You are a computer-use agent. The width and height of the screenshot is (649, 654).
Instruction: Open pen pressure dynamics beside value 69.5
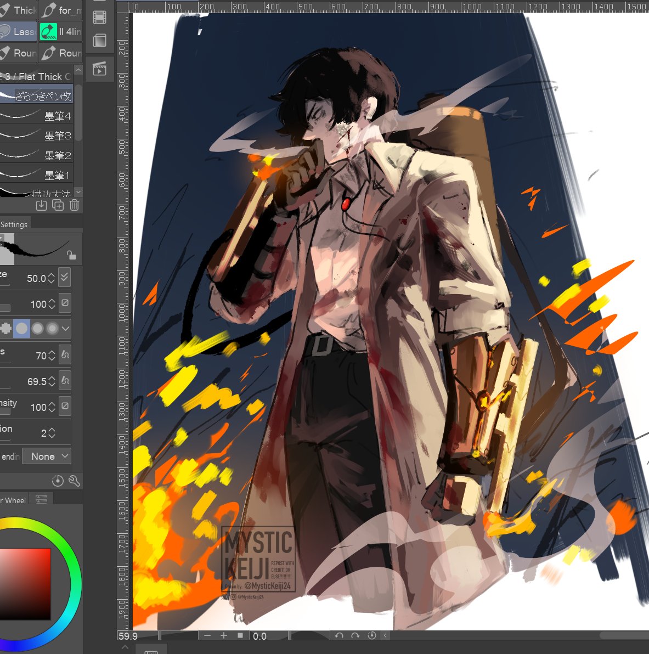(65, 381)
